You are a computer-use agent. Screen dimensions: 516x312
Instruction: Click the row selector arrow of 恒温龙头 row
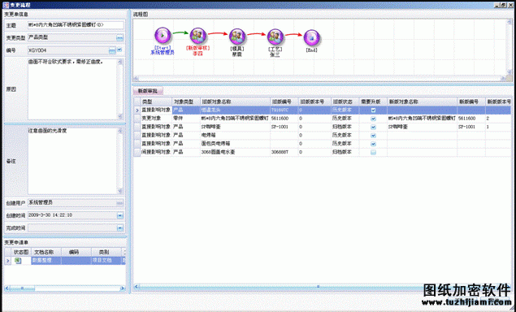(137, 110)
